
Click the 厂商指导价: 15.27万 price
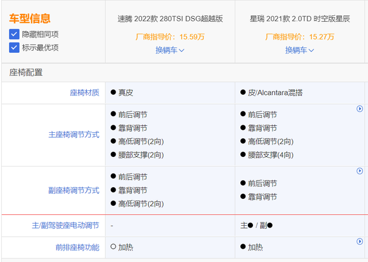pyautogui.click(x=300, y=37)
